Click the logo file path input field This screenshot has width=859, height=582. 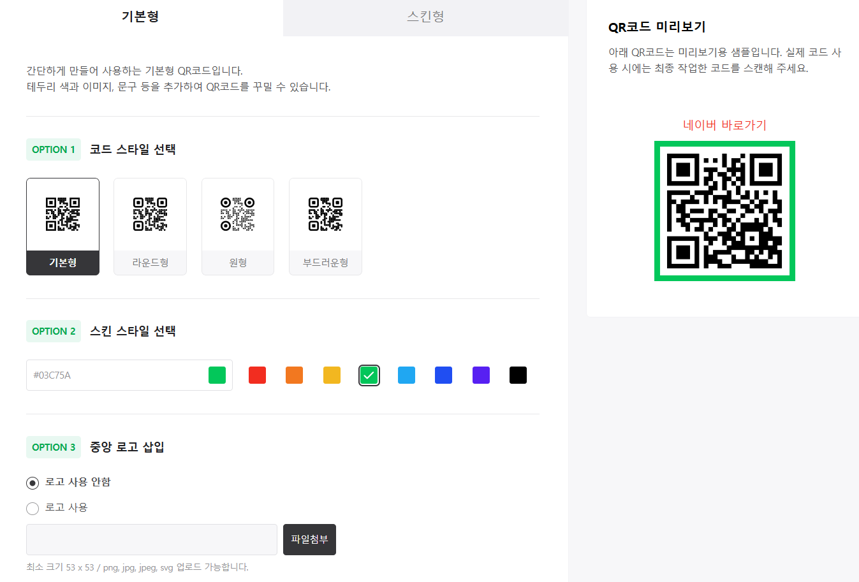151,539
